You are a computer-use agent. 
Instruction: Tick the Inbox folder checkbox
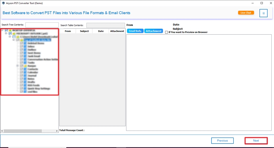click(x=22, y=47)
